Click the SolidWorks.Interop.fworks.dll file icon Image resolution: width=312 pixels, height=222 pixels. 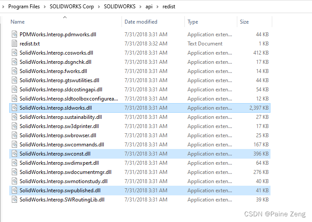click(x=14, y=71)
